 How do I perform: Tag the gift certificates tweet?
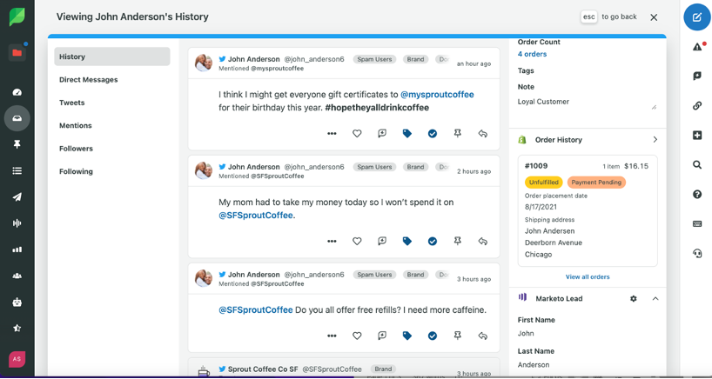tap(406, 134)
